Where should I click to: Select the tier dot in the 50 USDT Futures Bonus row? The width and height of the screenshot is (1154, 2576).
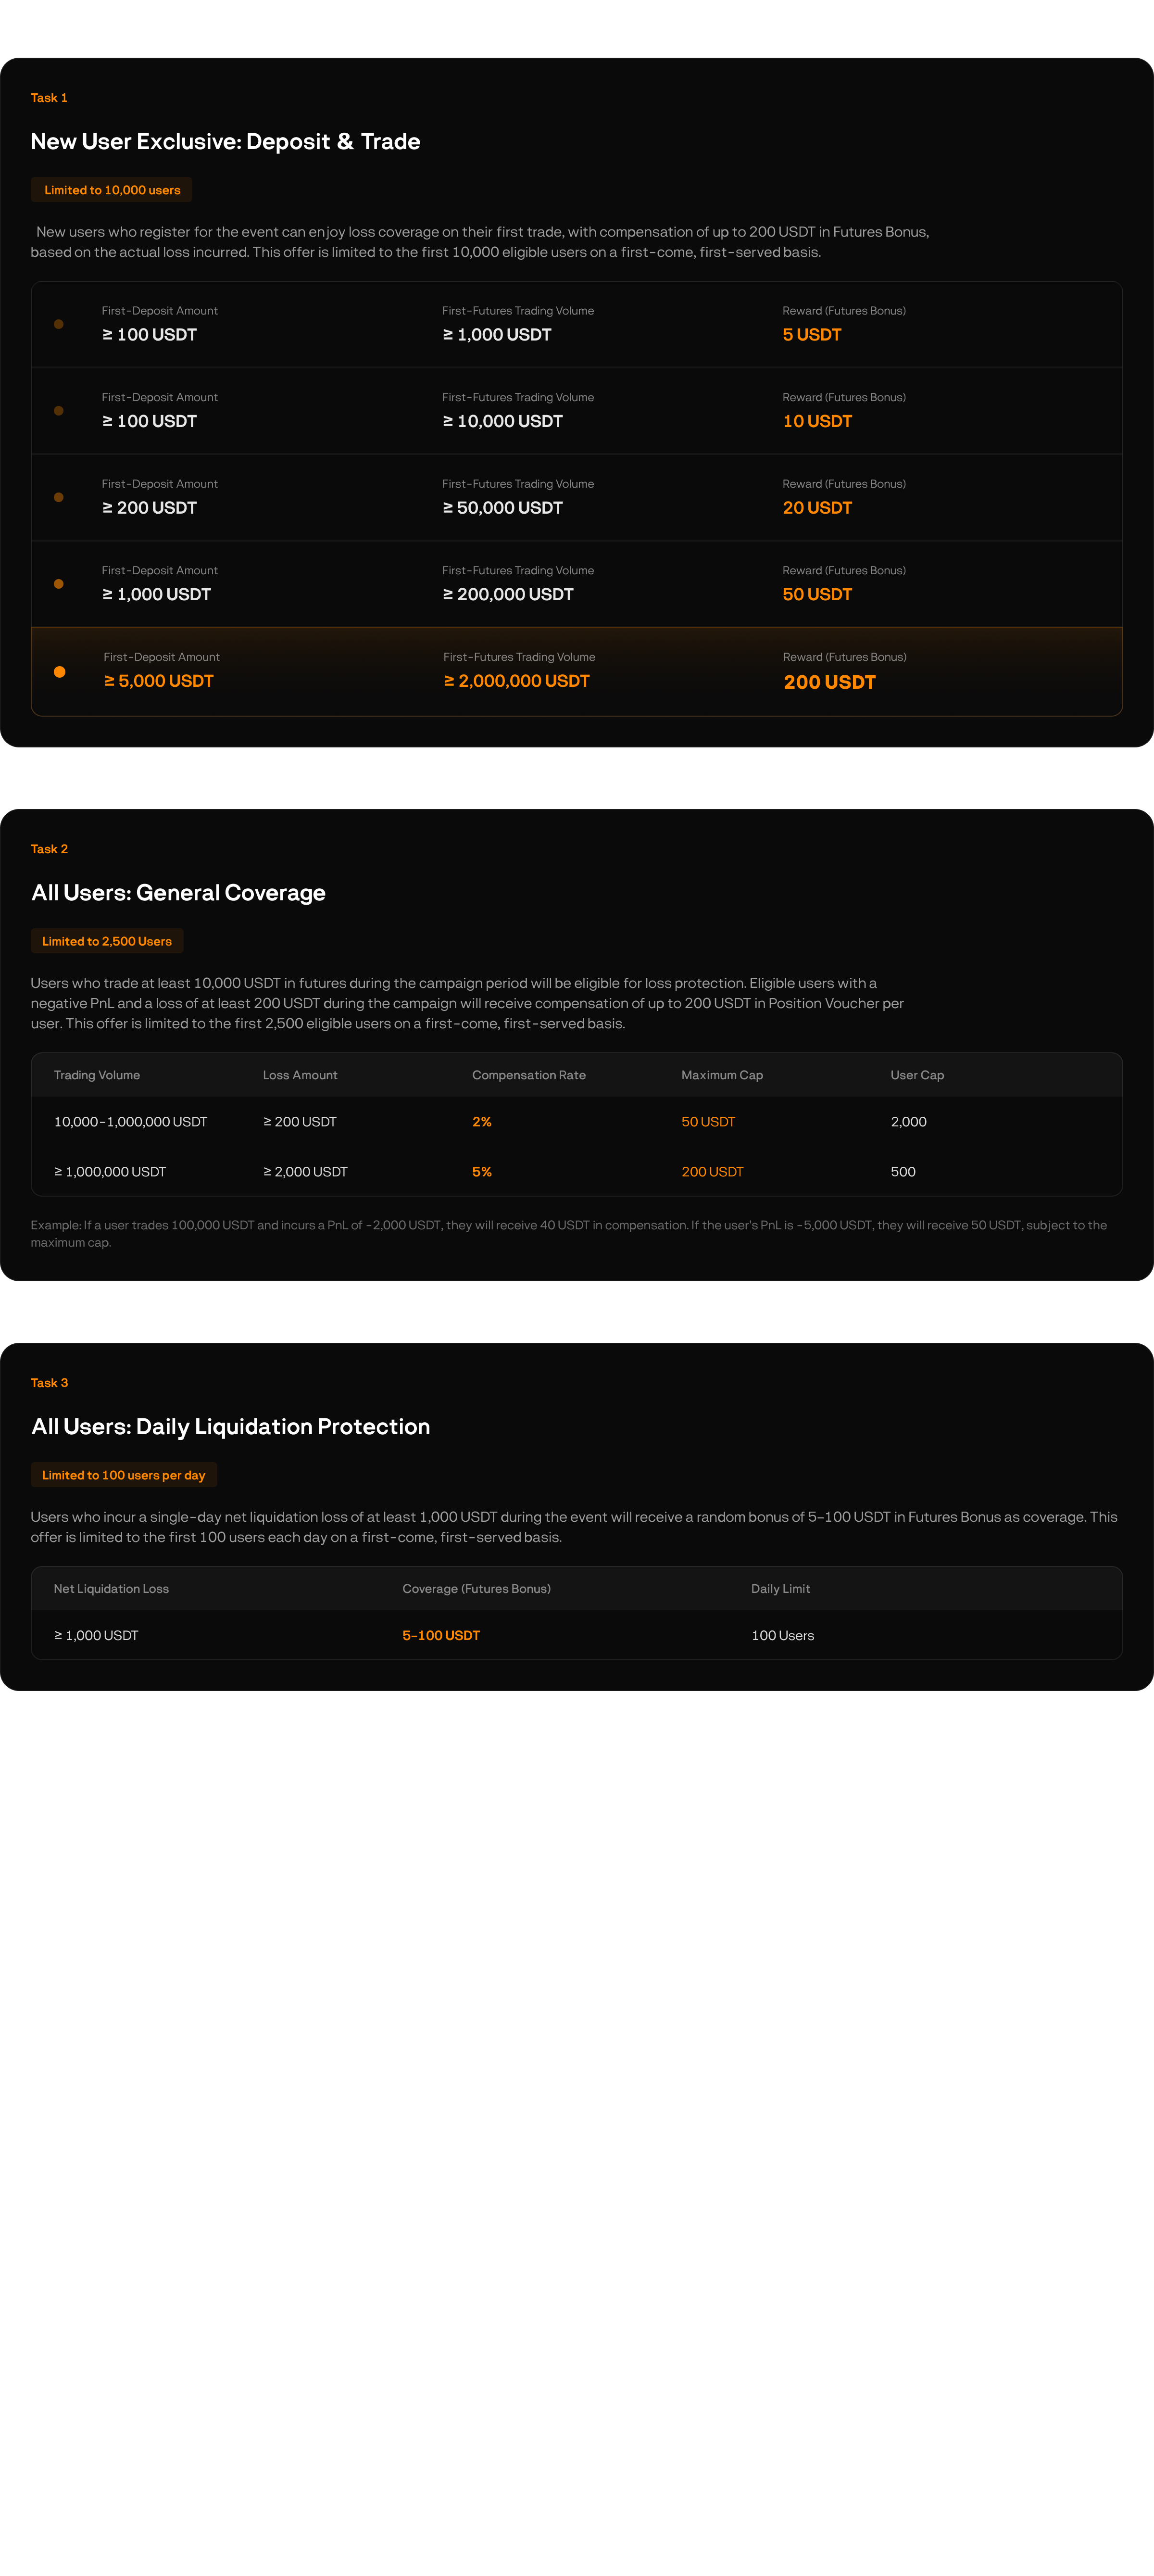pos(59,584)
